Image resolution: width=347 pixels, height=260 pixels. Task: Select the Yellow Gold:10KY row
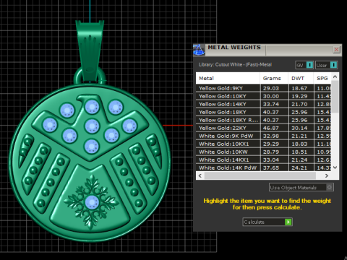[x=264, y=96]
